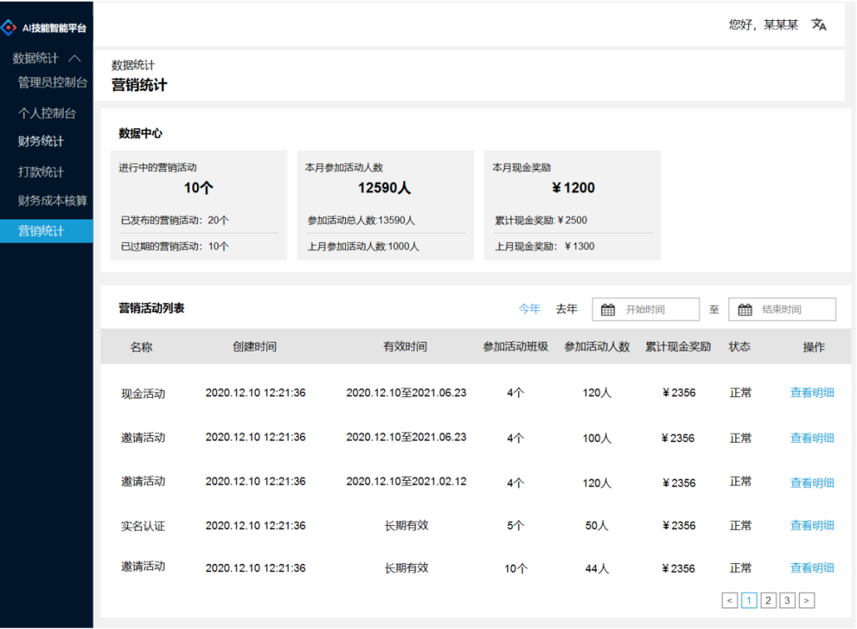
Task: Collapse the 数据统计 sidebar section
Action: point(74,57)
